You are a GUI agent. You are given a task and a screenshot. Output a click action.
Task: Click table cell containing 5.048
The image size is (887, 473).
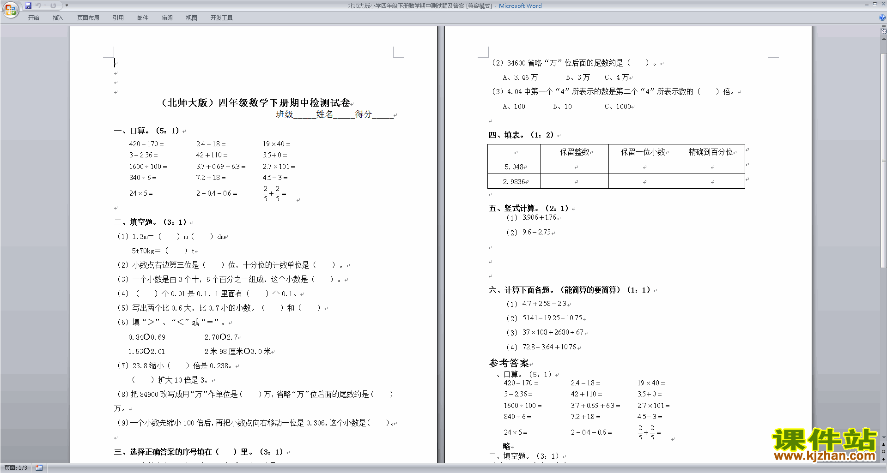[x=514, y=167]
